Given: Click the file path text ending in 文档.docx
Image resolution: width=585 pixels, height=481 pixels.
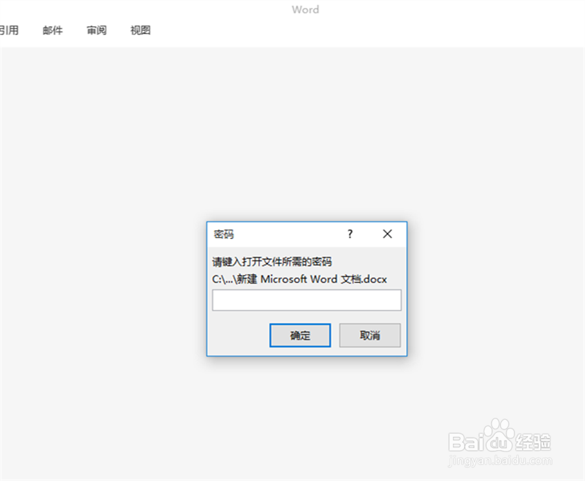Looking at the screenshot, I should (299, 279).
